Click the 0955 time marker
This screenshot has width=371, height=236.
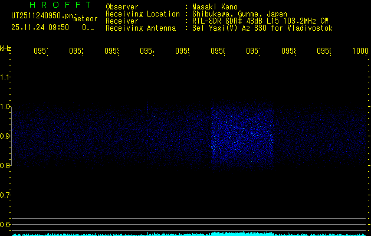(182, 51)
